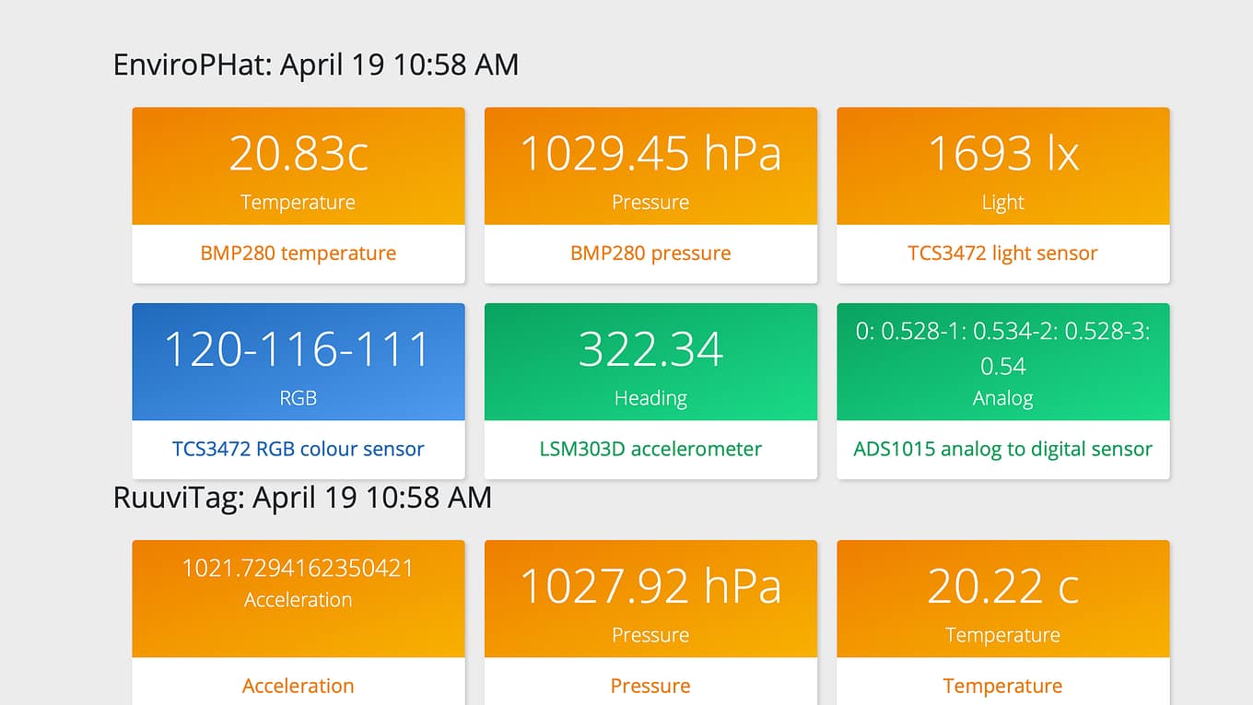The height and width of the screenshot is (705, 1253).
Task: Select the 1021.7294162350421 acceleration value
Action: tap(299, 569)
